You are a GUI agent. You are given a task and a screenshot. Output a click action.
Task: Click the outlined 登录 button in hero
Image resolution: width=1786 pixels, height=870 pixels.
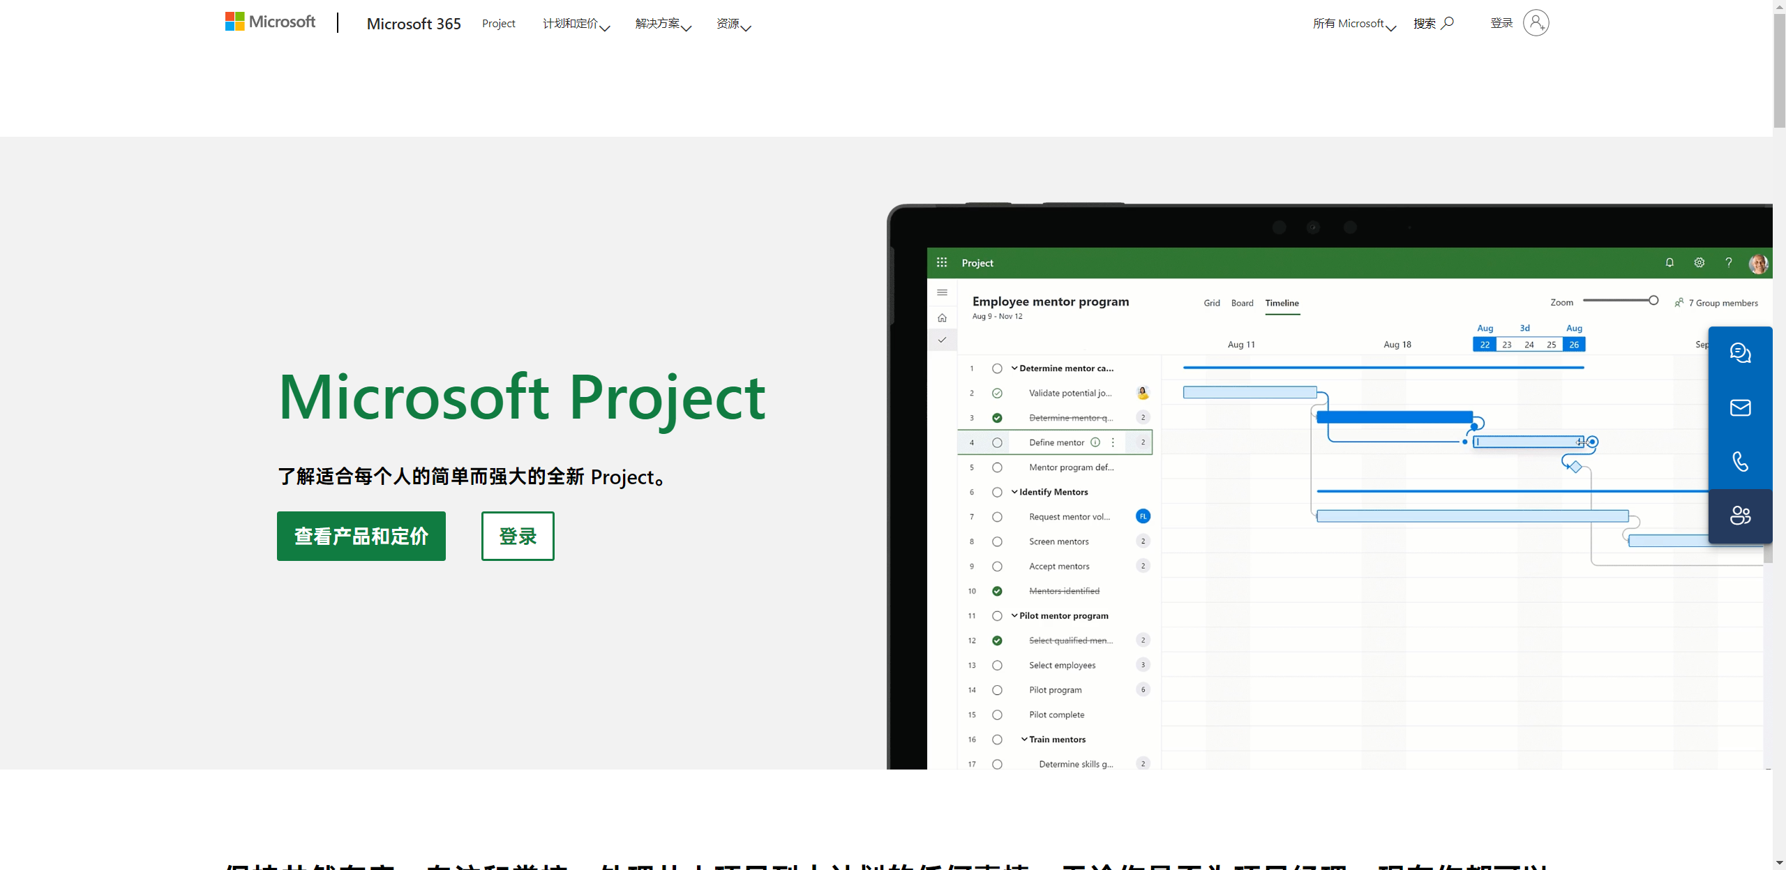point(518,536)
